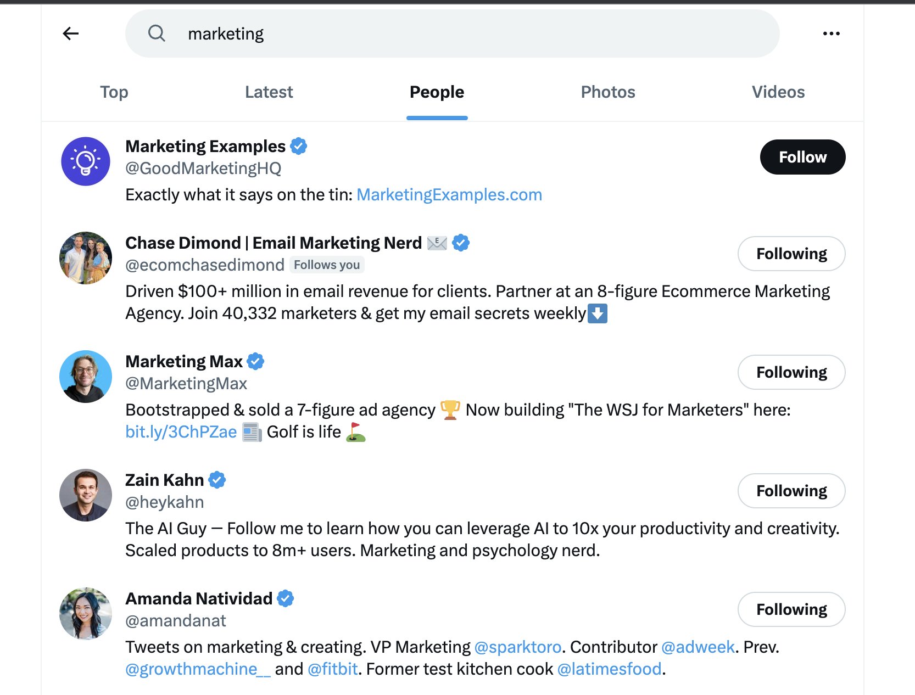Toggle Following button for Marketing Max
915x695 pixels.
(791, 372)
